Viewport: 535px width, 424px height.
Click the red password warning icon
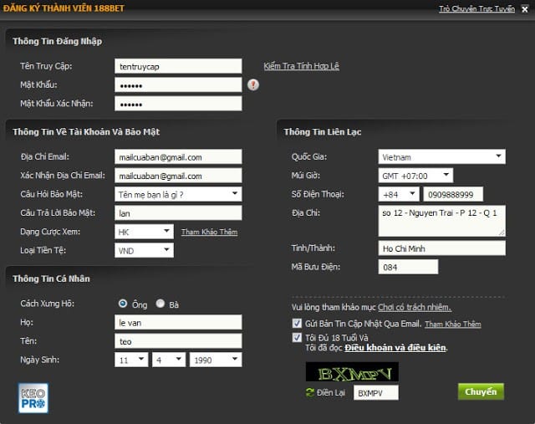(x=253, y=84)
